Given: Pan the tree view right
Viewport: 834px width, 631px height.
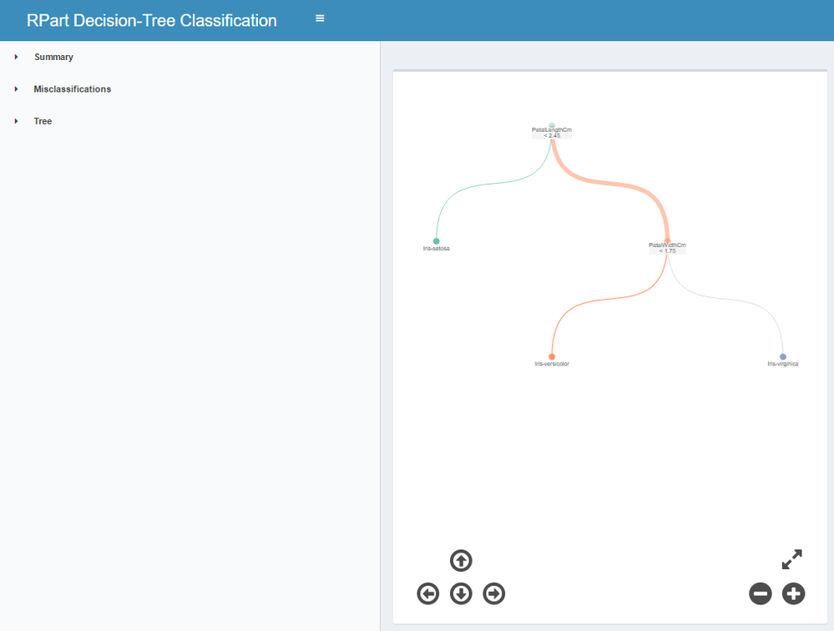Looking at the screenshot, I should tap(493, 593).
